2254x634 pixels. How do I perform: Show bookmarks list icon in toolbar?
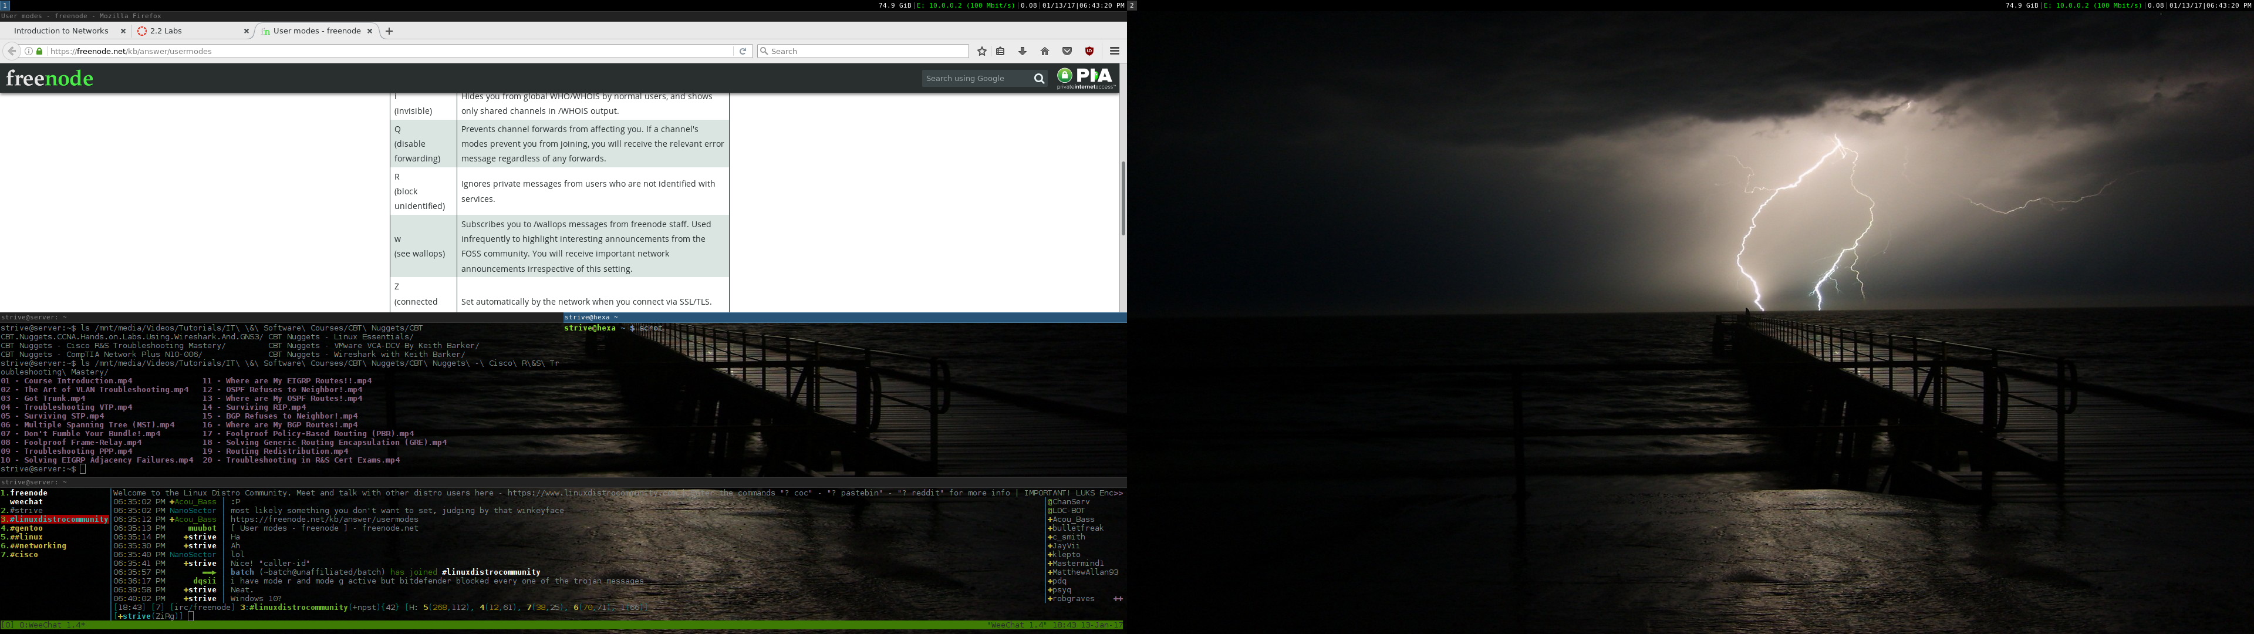click(1001, 51)
